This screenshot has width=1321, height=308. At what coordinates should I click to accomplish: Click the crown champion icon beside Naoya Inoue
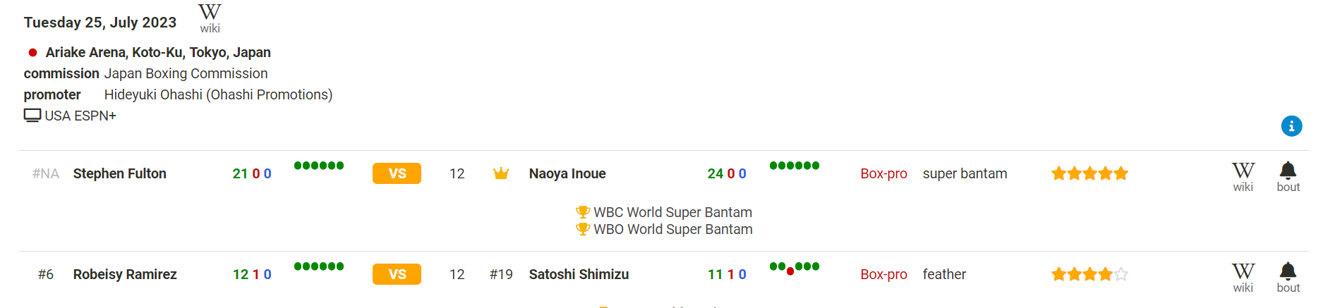click(501, 173)
